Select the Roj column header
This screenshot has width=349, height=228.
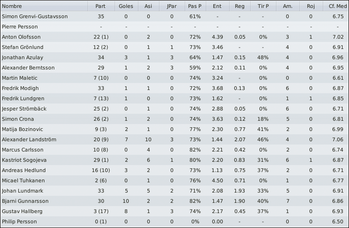pyautogui.click(x=311, y=6)
